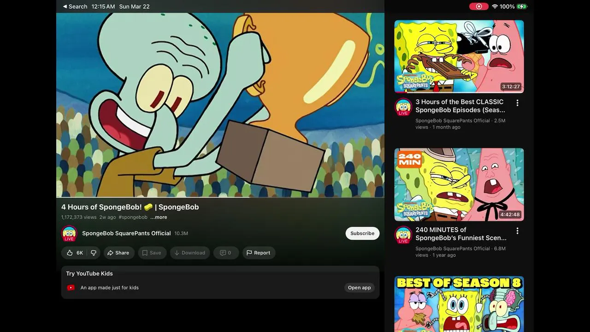590x332 pixels.
Task: Click the 4:42:48 duration badge
Action: click(510, 214)
